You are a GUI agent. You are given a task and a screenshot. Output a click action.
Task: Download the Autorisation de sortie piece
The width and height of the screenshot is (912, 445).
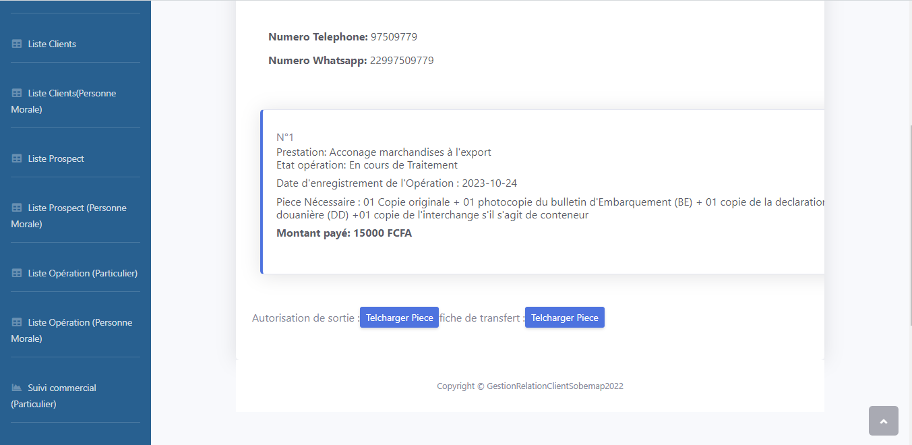399,318
